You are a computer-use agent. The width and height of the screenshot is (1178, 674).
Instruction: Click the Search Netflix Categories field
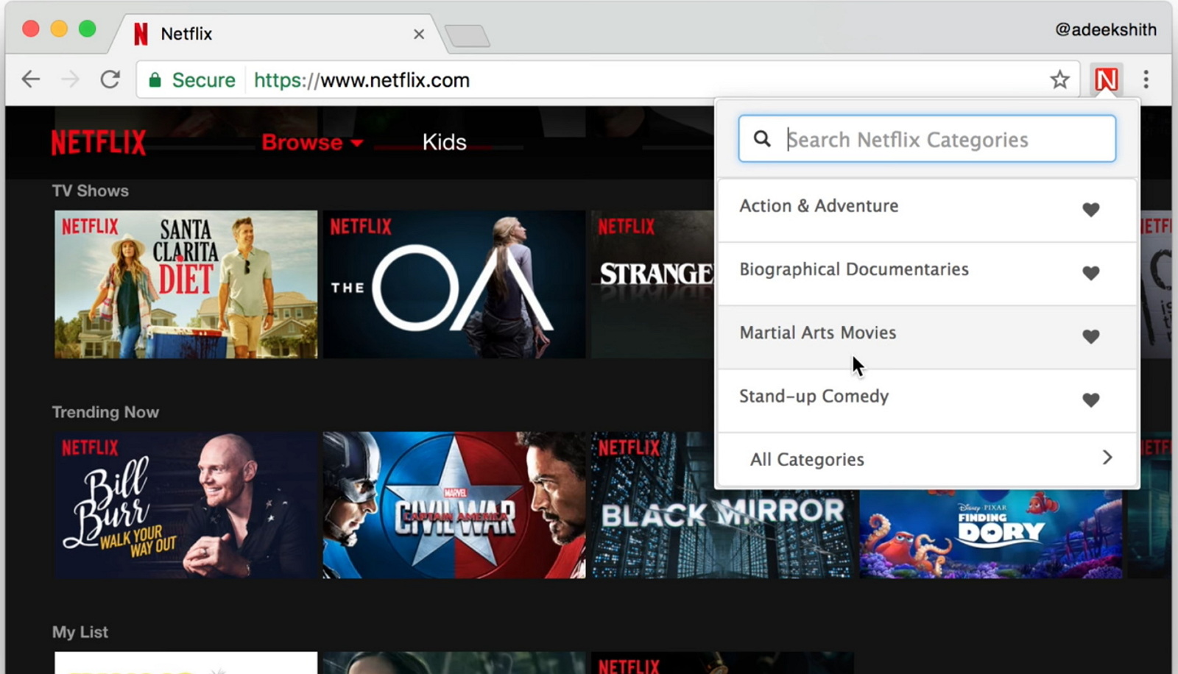(928, 138)
